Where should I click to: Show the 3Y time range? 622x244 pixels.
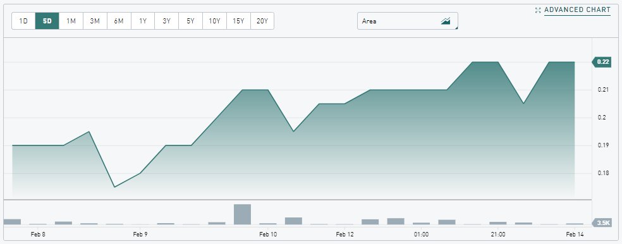coord(167,21)
